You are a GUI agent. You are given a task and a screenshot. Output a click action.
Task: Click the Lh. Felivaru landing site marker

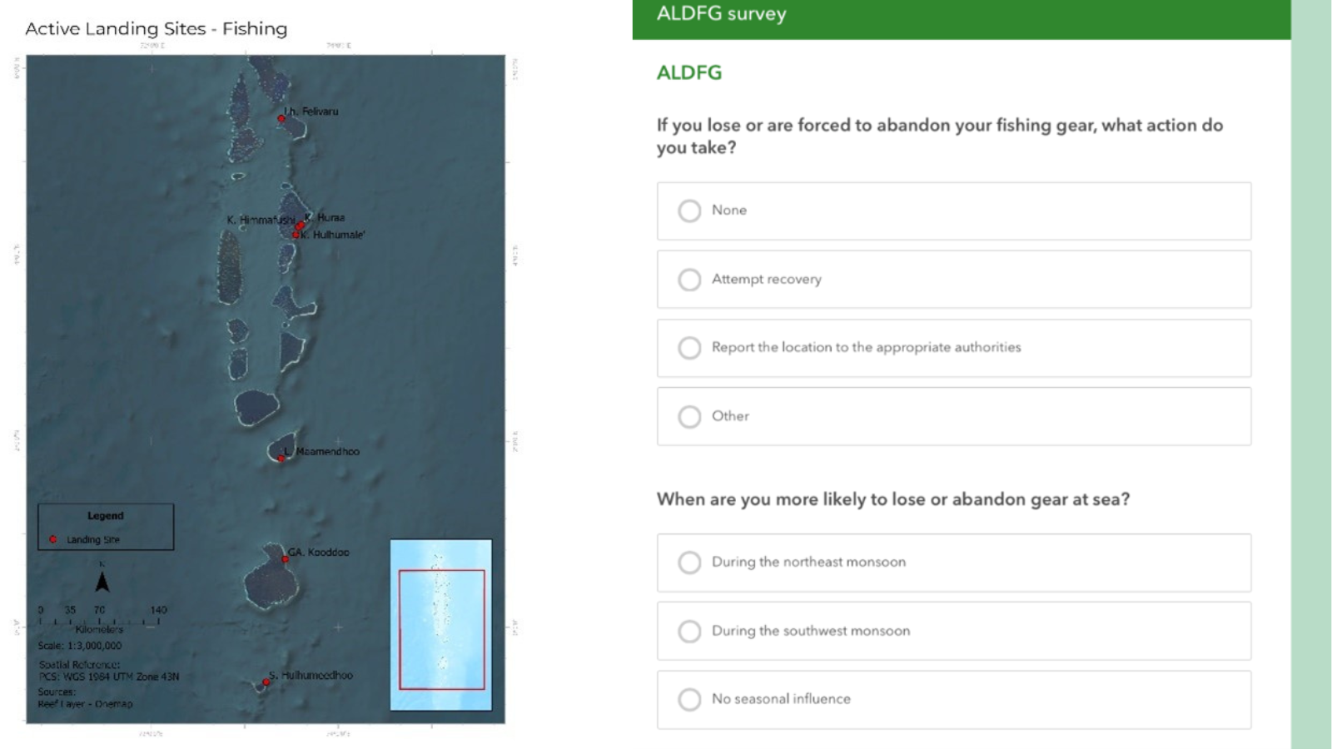coord(281,118)
